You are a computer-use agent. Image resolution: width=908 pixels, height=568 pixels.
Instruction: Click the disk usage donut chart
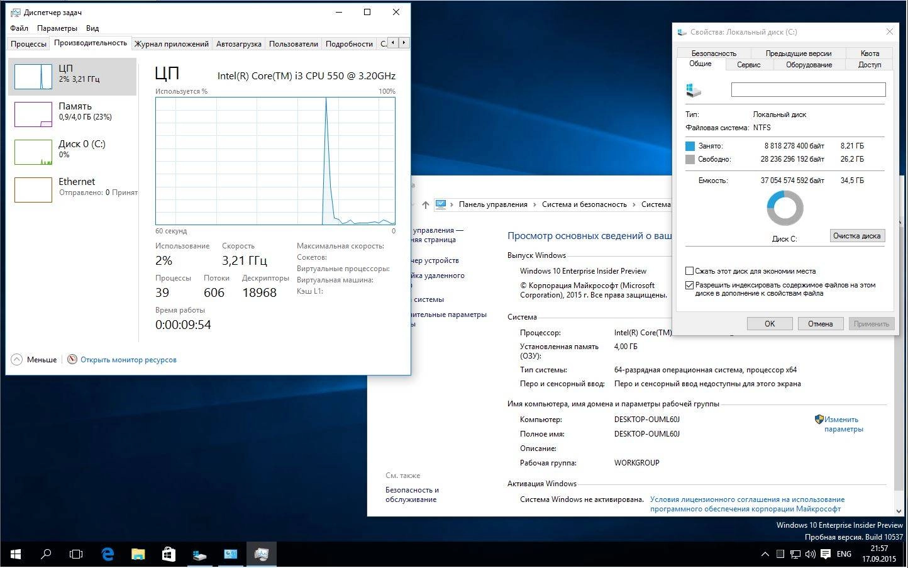coord(785,208)
